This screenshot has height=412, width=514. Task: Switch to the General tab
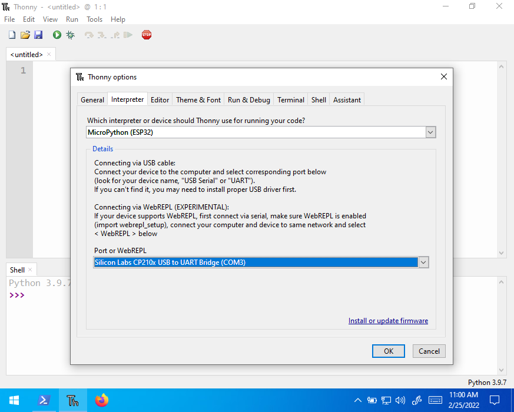(x=92, y=99)
